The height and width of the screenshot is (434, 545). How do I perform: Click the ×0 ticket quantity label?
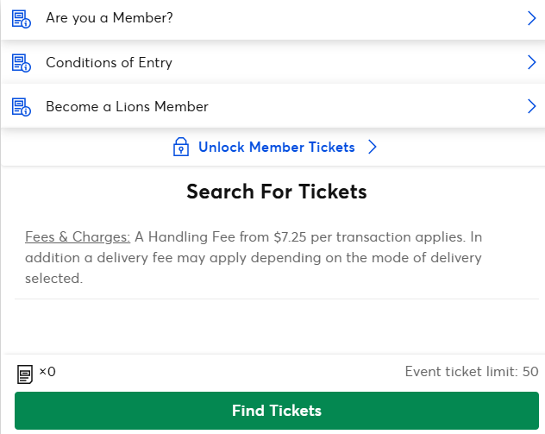[x=47, y=372]
